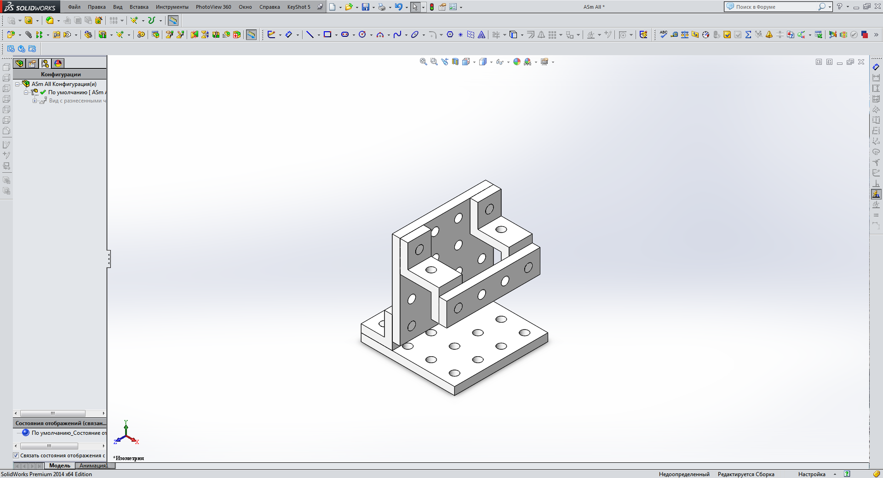Screen dimensions: 883x478
Task: Expand the exploded view tree node
Action: pos(34,101)
